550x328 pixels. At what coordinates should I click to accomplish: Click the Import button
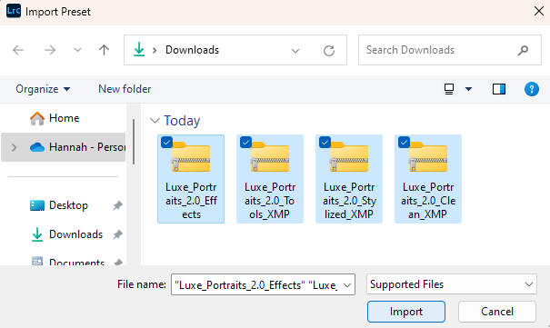[x=406, y=312]
